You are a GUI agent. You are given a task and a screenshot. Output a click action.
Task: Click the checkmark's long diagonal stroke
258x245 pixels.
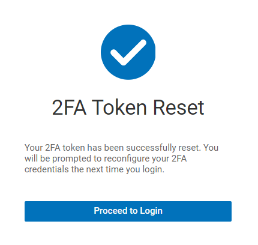click(134, 52)
